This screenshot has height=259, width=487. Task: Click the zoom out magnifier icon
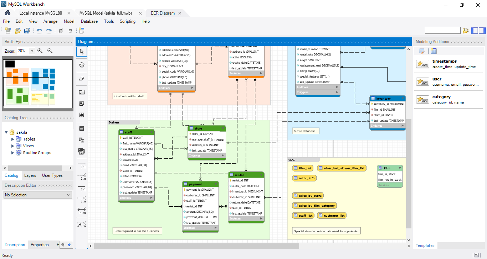(50, 51)
